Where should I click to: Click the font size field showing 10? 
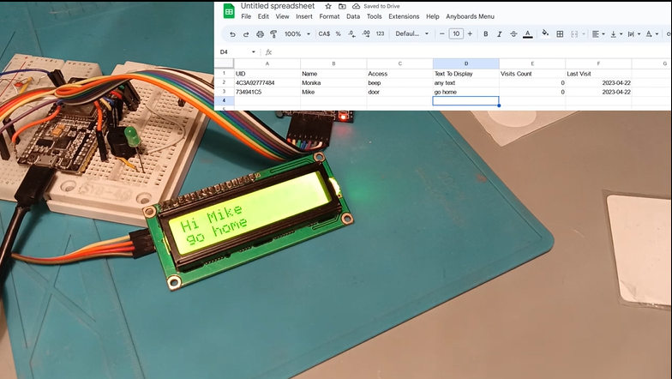tap(456, 34)
